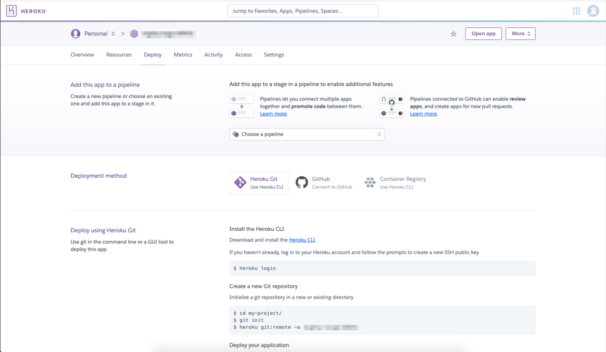Click the HEROKU wordmark text
Viewport: 606px width, 352px height.
click(33, 11)
